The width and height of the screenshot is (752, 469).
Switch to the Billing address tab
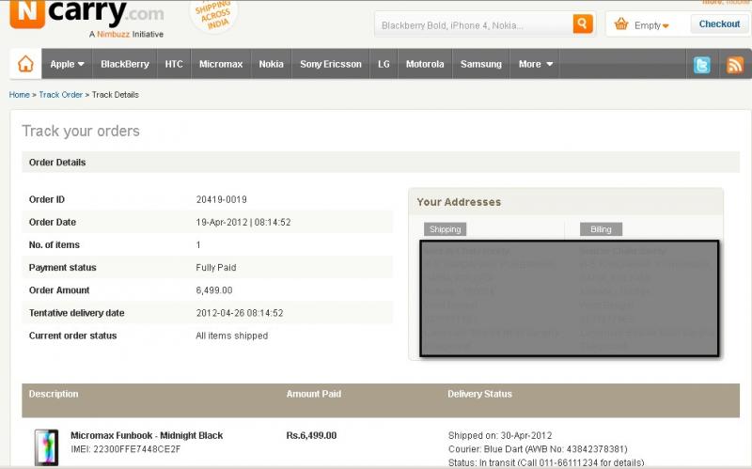(601, 229)
